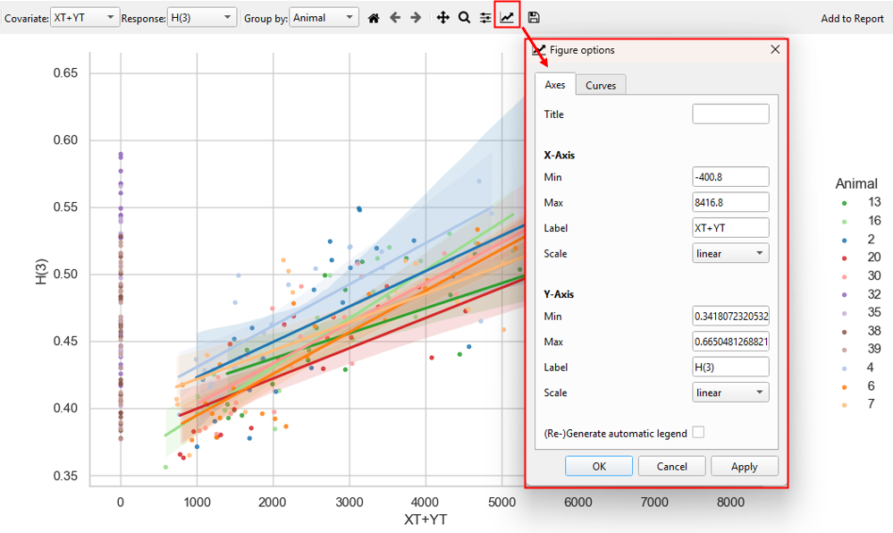Screen dimensions: 893x533
Task: Open the Covariate dropdown
Action: 85,16
